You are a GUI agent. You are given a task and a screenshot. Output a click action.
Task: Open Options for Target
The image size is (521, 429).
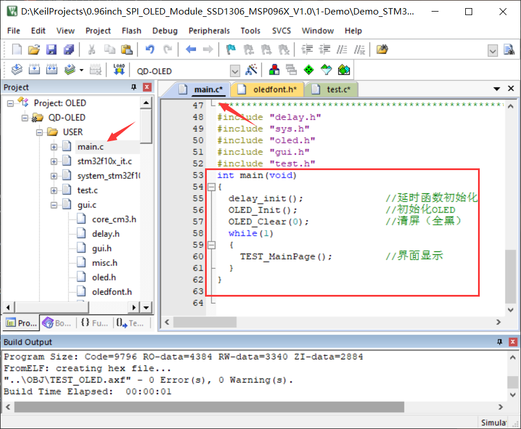[251, 70]
